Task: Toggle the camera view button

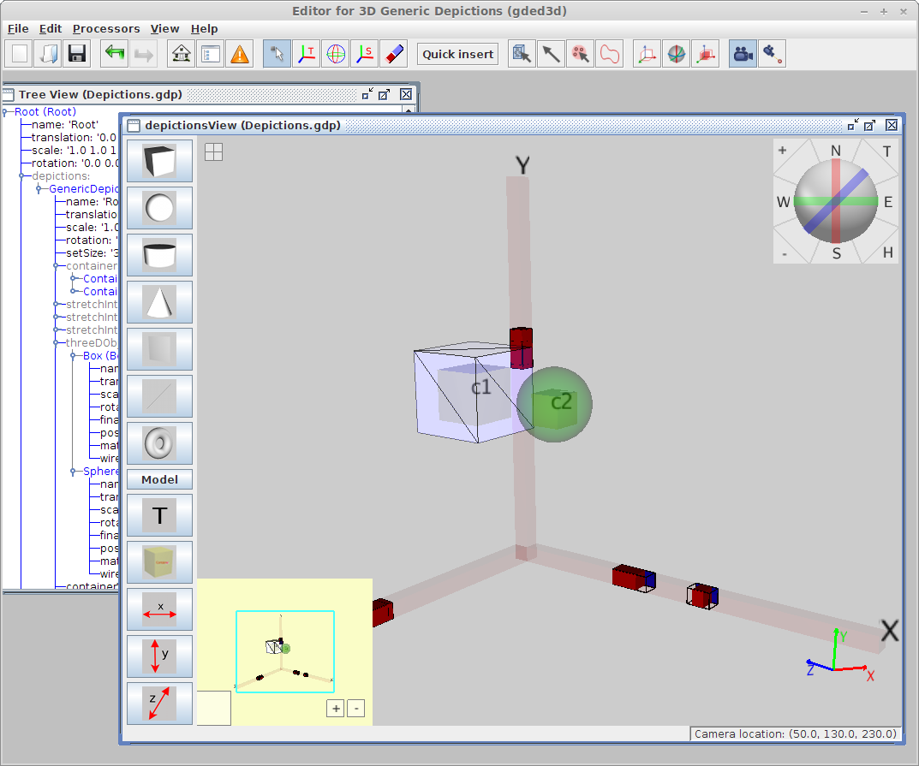Action: (742, 54)
